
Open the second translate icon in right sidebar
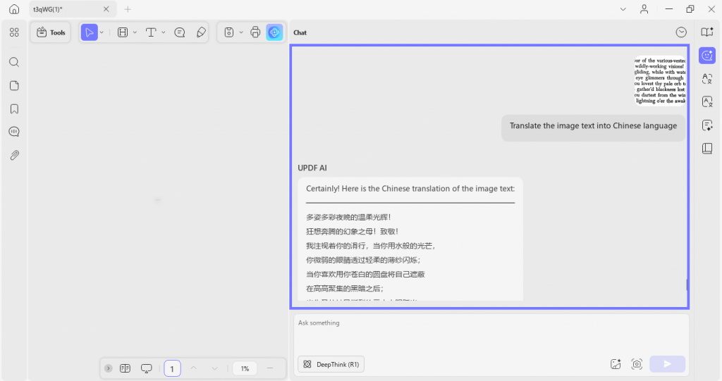(707, 79)
